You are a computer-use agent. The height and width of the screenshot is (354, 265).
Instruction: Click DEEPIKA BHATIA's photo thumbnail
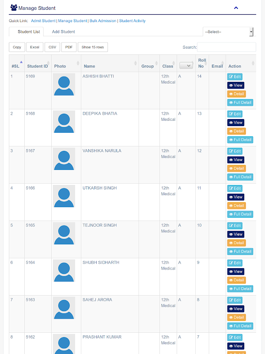click(64, 121)
